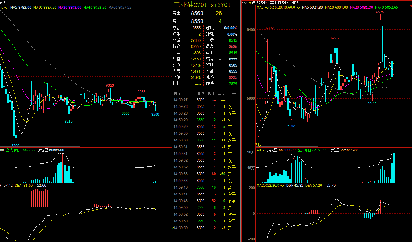The image size is (412, 242).
Task: Click the 跌停 value 7875
Action: click(x=233, y=84)
